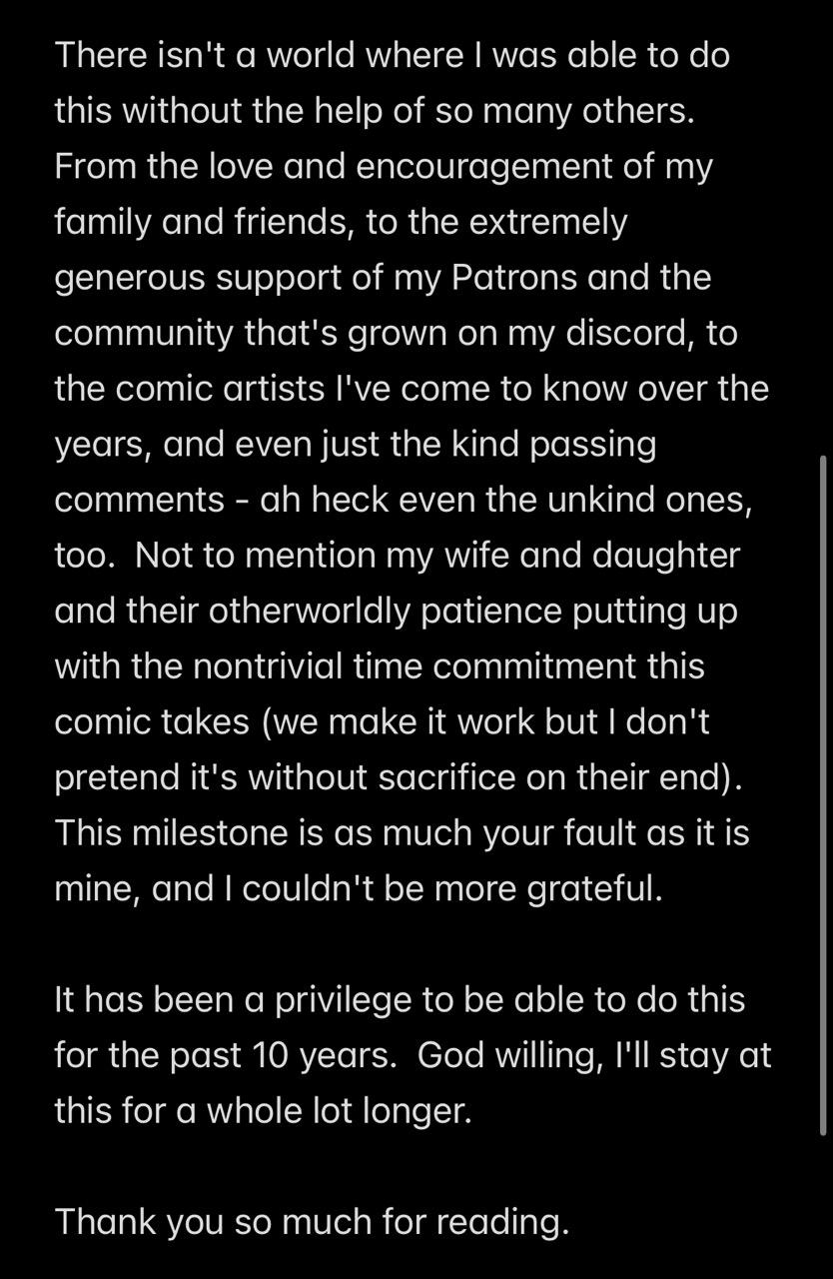
Task: Click the words "This milestone" in the text
Action: click(175, 831)
